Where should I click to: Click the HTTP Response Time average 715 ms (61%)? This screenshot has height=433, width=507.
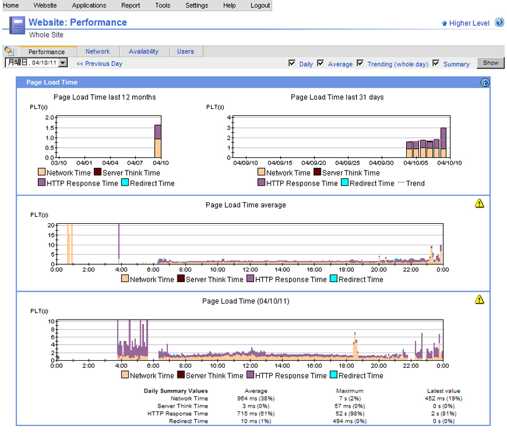(x=256, y=413)
